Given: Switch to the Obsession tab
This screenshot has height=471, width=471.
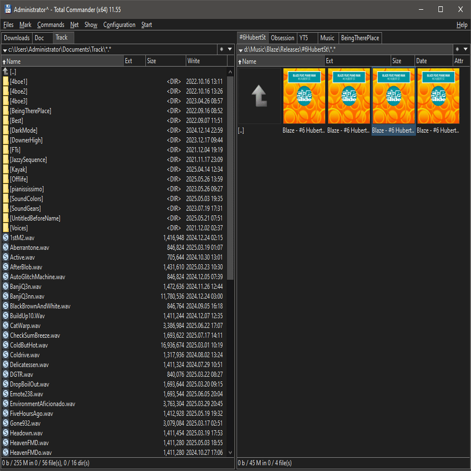Looking at the screenshot, I should 283,38.
